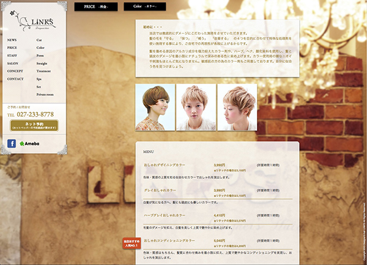
Task: Click the LINKS Designers hair logo
Action: coord(32,21)
